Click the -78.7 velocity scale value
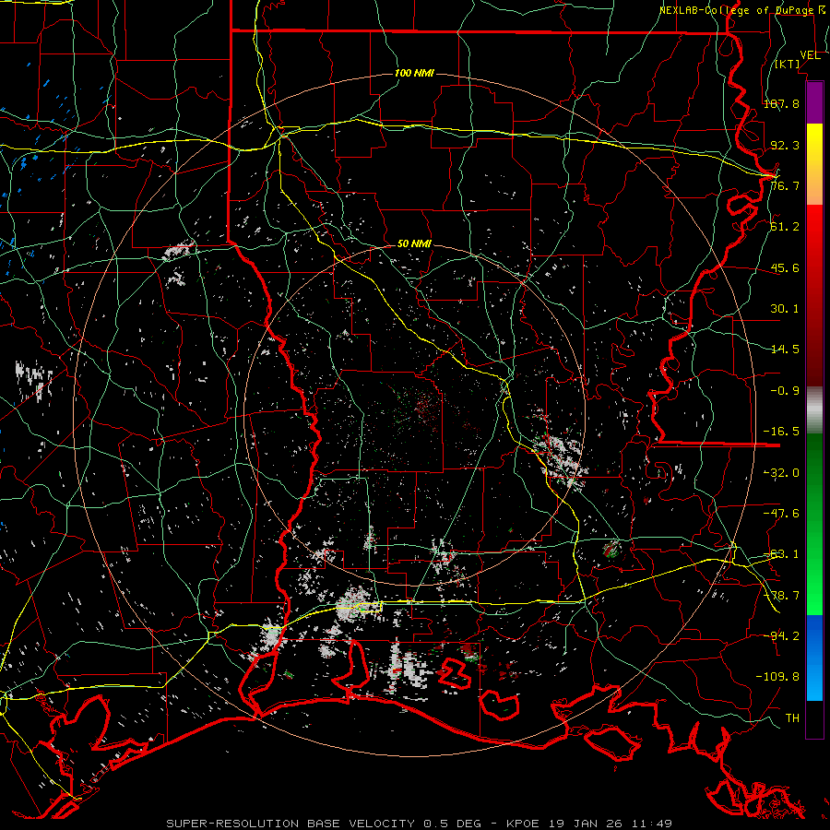 click(781, 595)
